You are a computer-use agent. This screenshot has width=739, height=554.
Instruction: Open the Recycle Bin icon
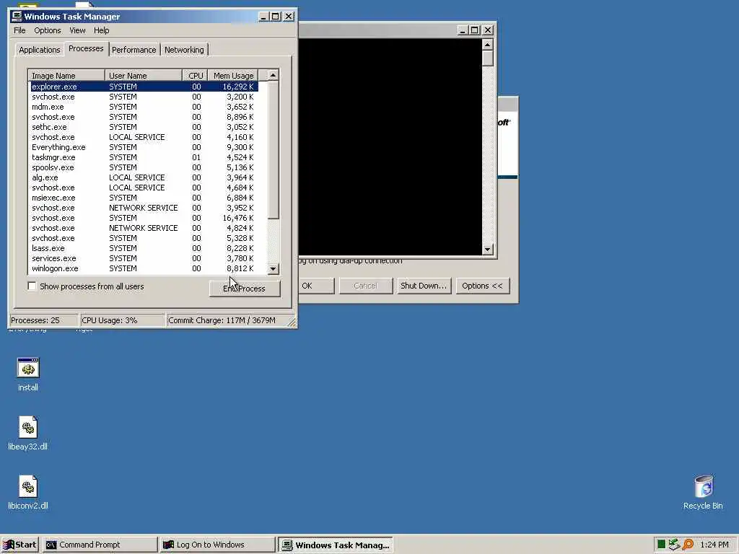(703, 492)
